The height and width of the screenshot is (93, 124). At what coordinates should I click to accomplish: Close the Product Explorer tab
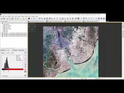[9, 21]
